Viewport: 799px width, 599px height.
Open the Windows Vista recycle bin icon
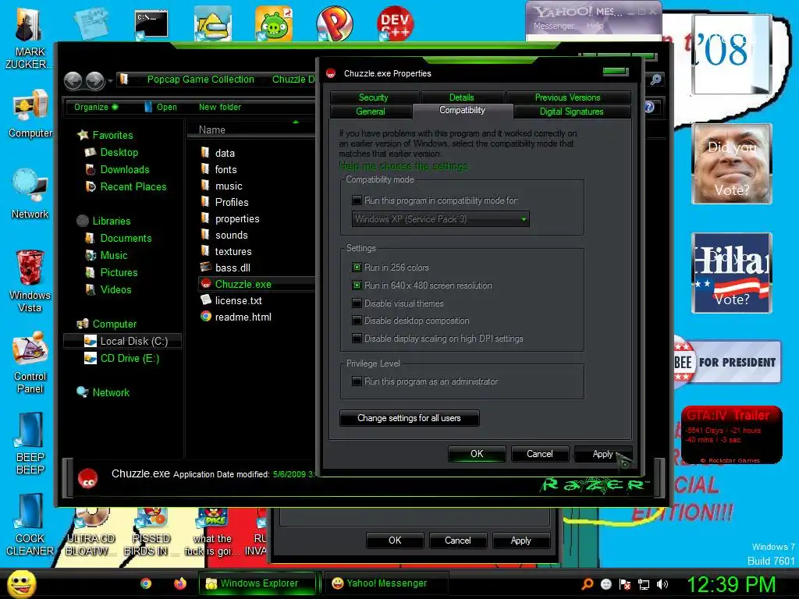(30, 280)
